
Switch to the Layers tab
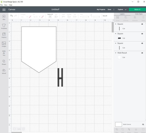tap(122, 14)
